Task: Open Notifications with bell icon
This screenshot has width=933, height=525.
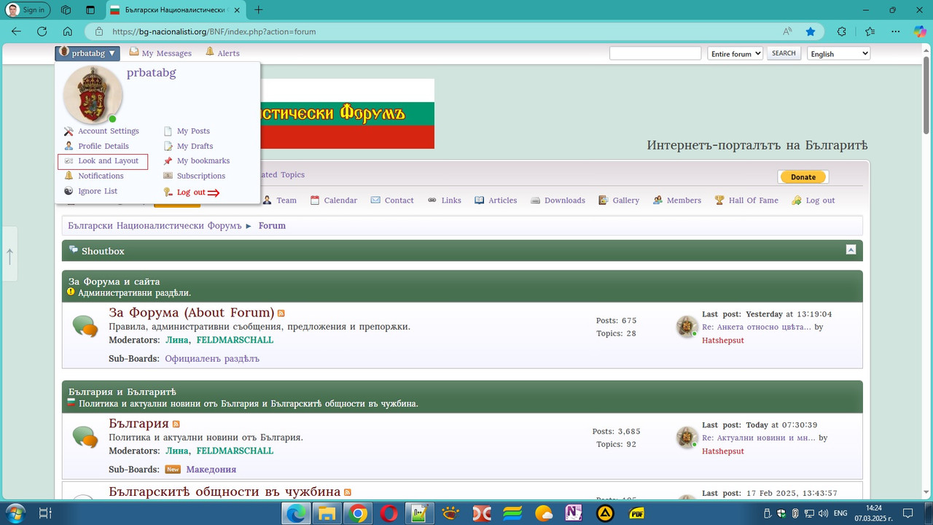Action: coord(94,176)
